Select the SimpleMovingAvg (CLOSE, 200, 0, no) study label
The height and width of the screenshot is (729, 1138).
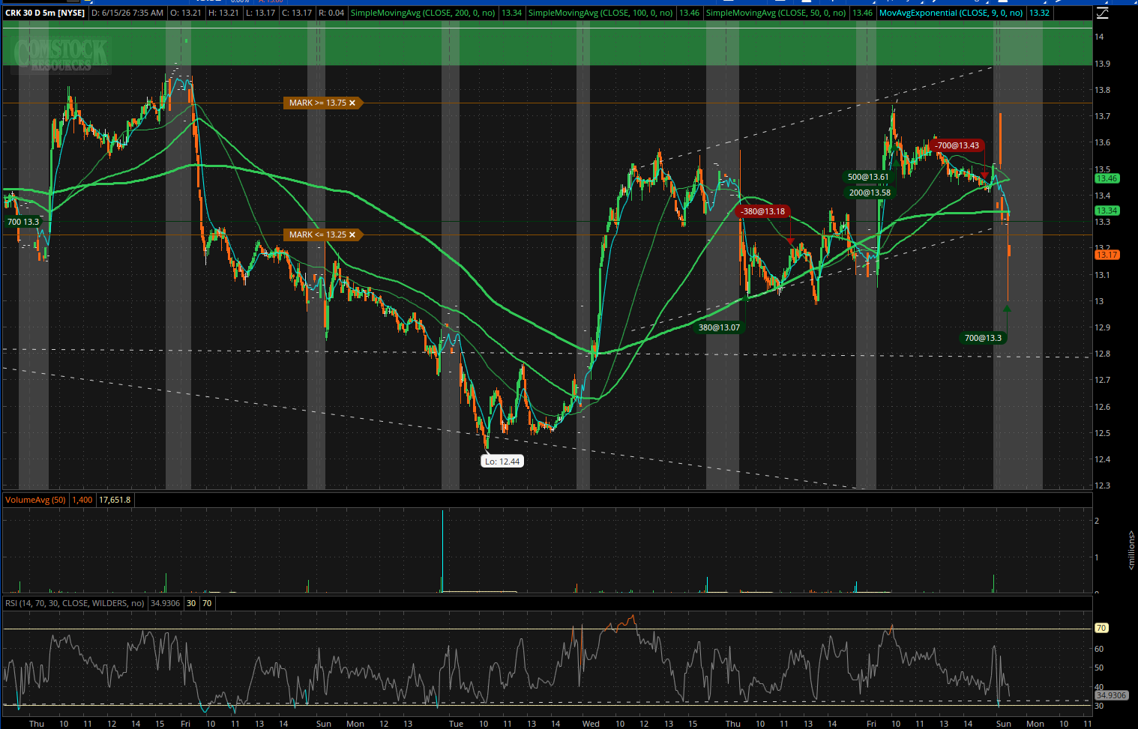[x=423, y=13]
